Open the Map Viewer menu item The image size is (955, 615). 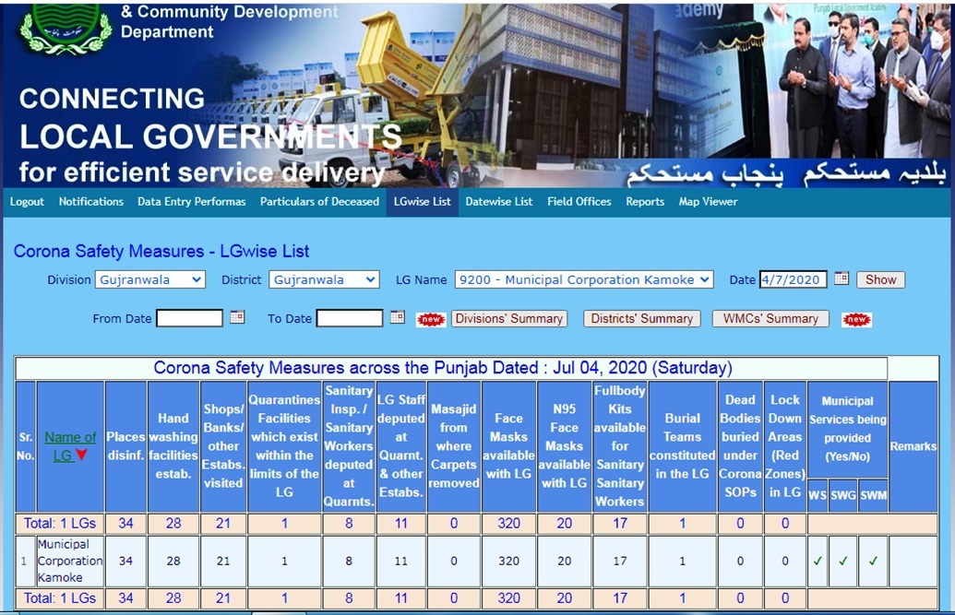[708, 202]
